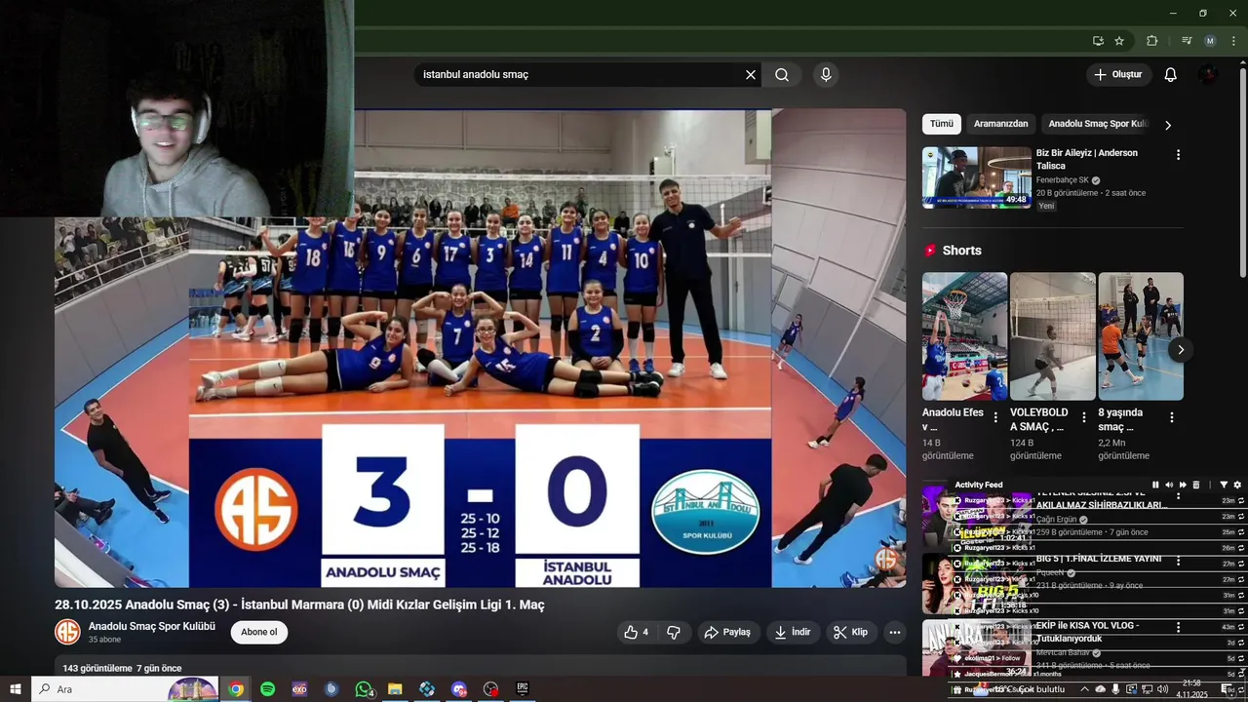Start voice search with microphone icon

point(826,75)
